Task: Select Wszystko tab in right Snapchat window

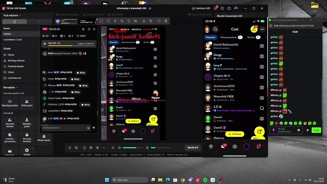Action: click(x=211, y=37)
